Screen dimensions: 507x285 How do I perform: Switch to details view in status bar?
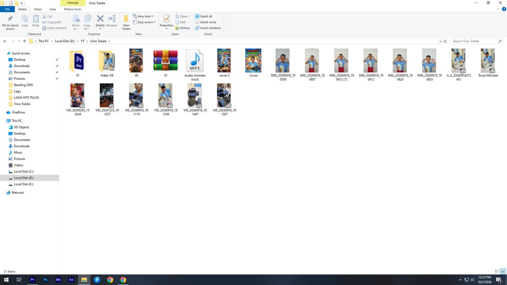pyautogui.click(x=497, y=271)
